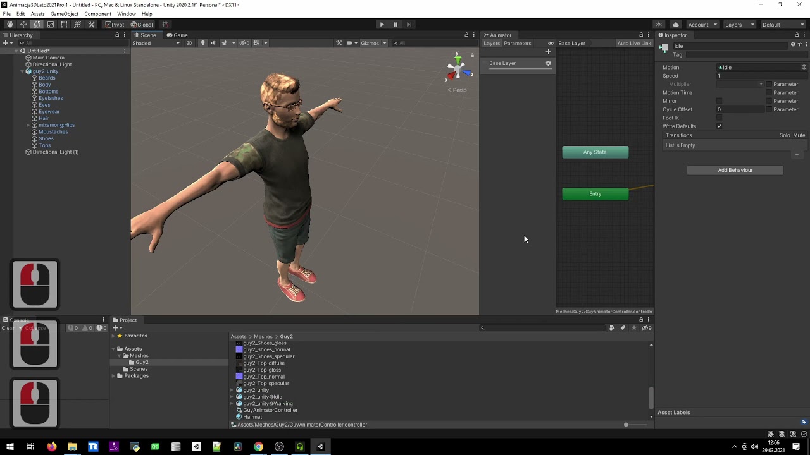Toggle scene audio speaker icon
Image resolution: width=810 pixels, height=455 pixels.
(213, 43)
